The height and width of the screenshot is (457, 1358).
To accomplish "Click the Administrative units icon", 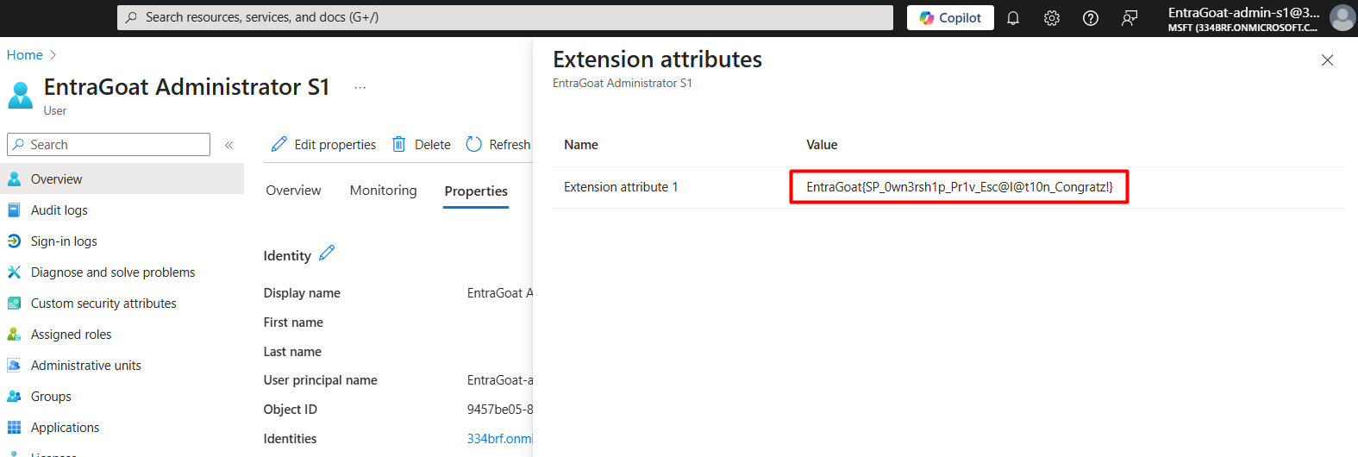I will point(14,366).
